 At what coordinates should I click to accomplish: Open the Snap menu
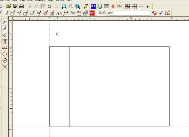point(22,1)
